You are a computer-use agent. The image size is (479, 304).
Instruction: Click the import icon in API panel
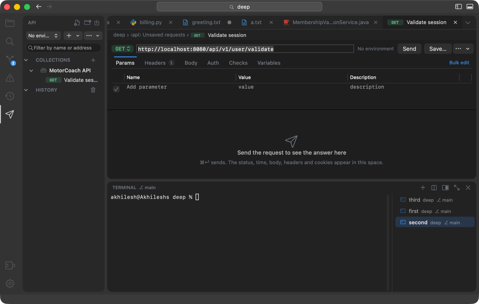point(97,23)
